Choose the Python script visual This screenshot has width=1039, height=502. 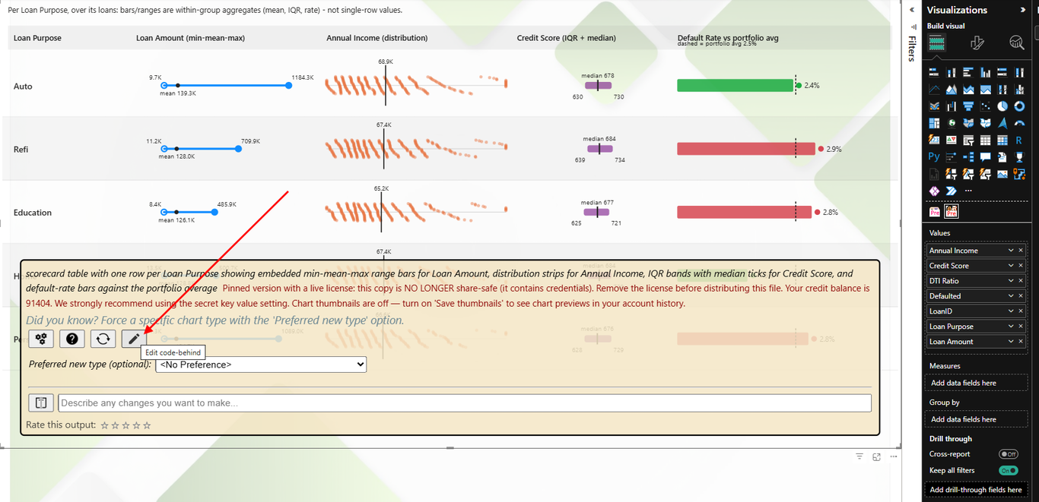[x=934, y=157]
